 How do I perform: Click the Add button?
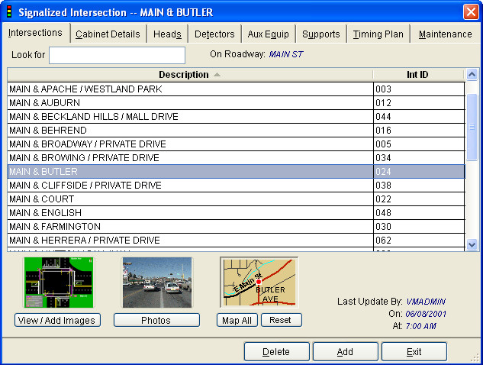click(x=346, y=351)
